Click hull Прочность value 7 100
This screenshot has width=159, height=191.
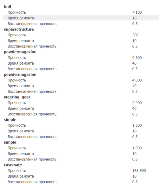point(137,12)
